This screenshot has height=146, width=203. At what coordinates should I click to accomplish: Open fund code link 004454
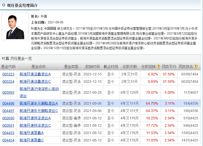8,140
